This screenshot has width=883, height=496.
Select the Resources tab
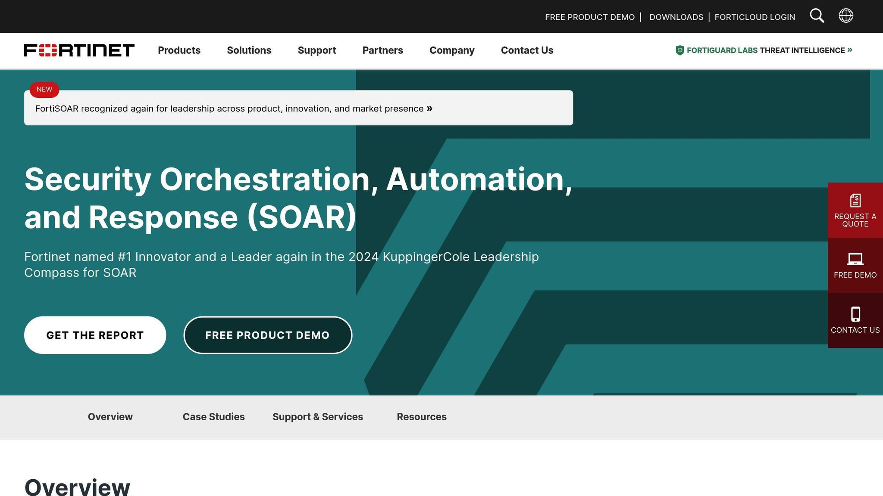click(x=421, y=416)
